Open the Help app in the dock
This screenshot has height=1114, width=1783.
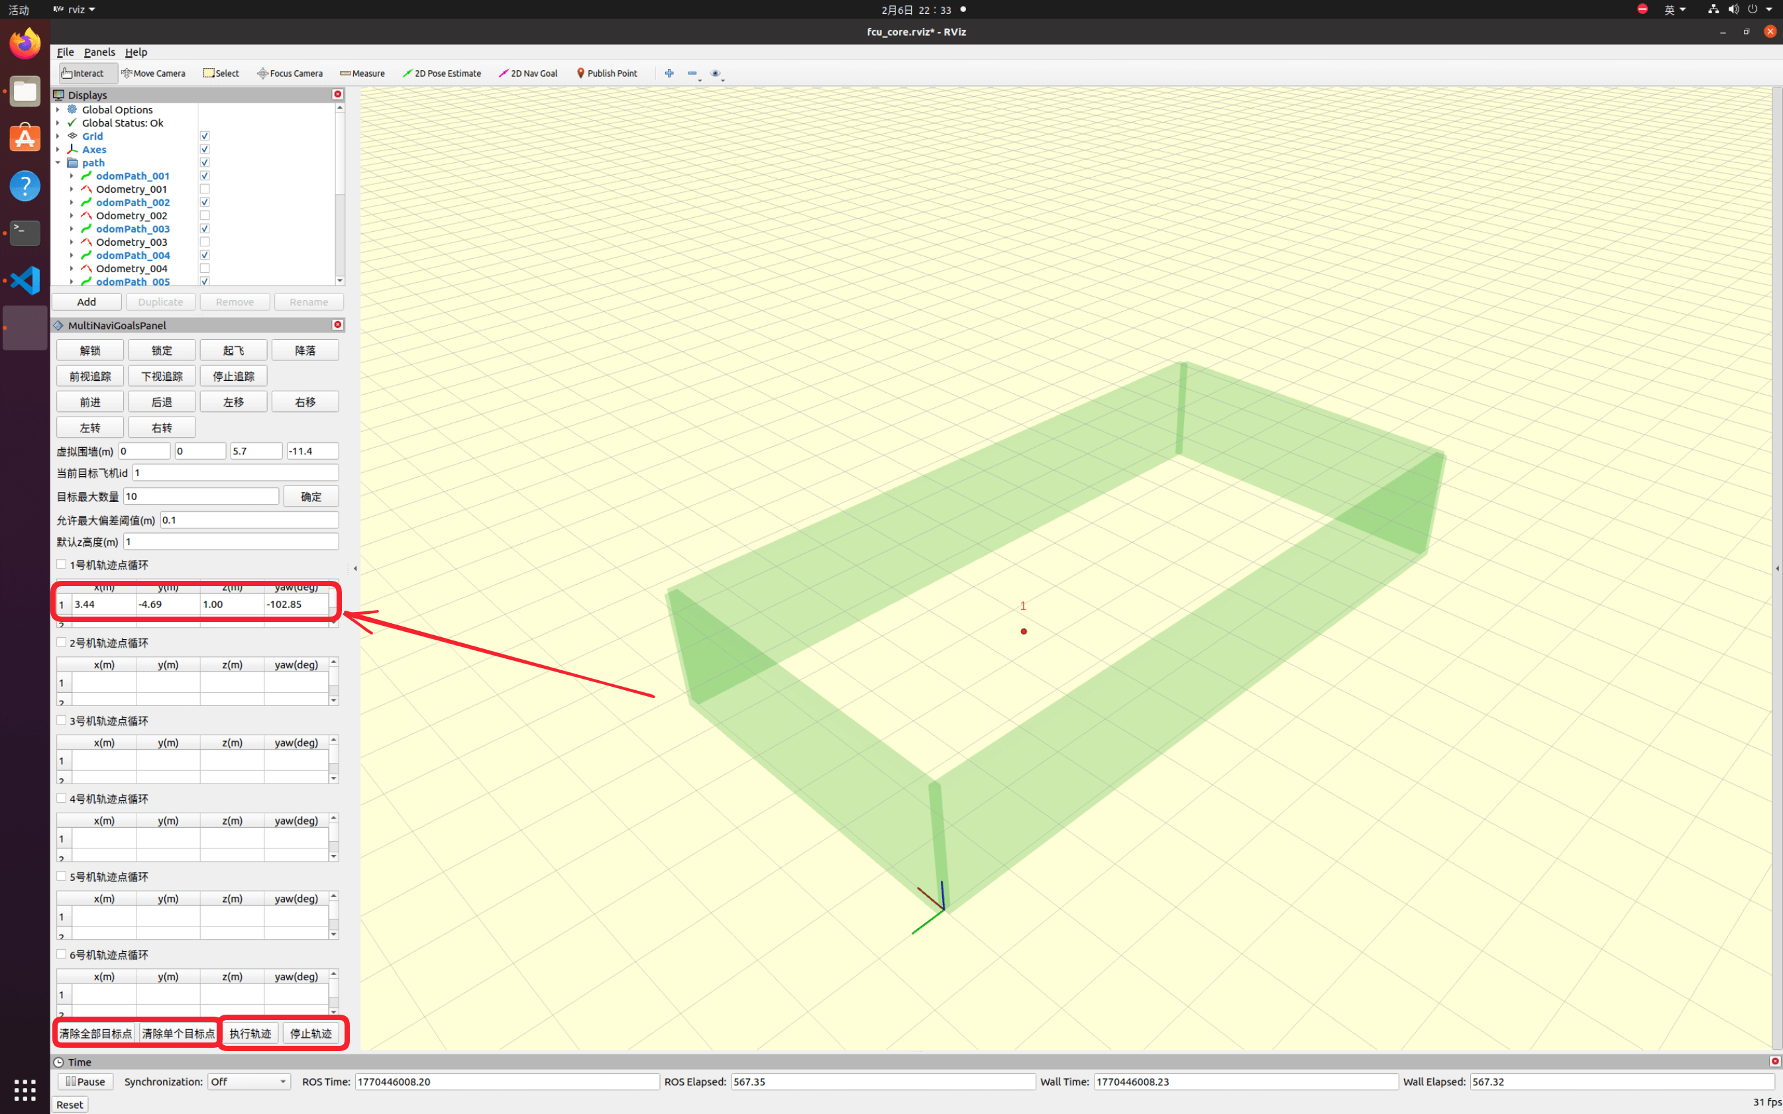point(25,185)
